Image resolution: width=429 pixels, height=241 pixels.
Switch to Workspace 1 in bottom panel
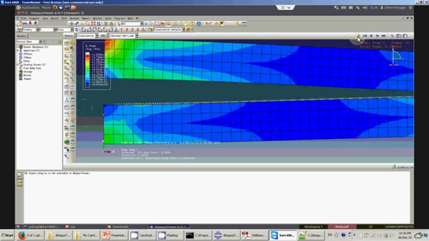click(313, 227)
